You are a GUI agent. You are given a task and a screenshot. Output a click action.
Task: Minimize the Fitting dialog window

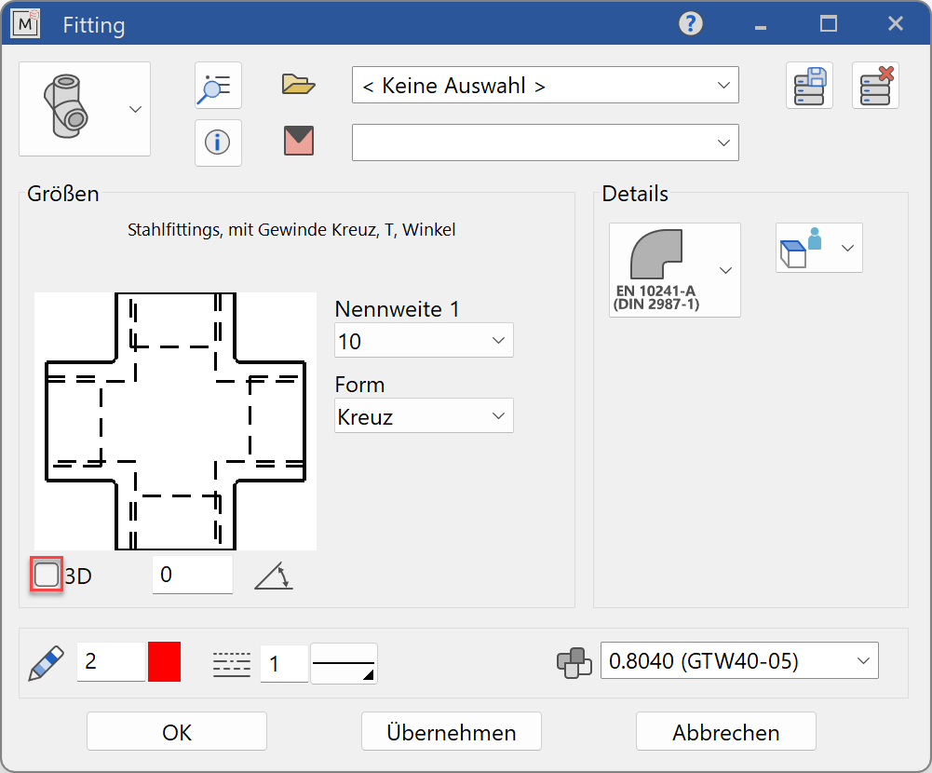click(x=761, y=27)
